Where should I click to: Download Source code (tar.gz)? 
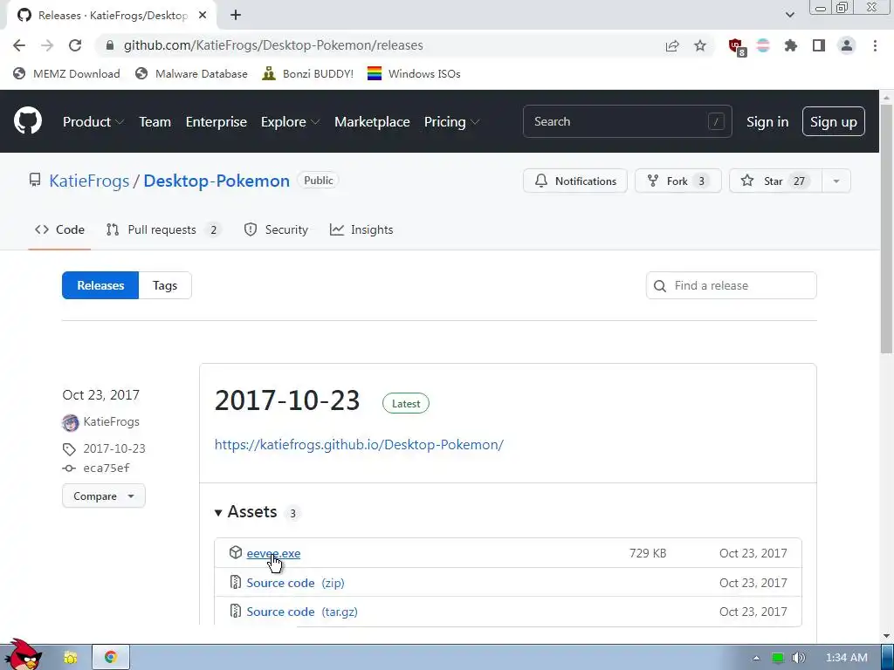click(x=302, y=612)
